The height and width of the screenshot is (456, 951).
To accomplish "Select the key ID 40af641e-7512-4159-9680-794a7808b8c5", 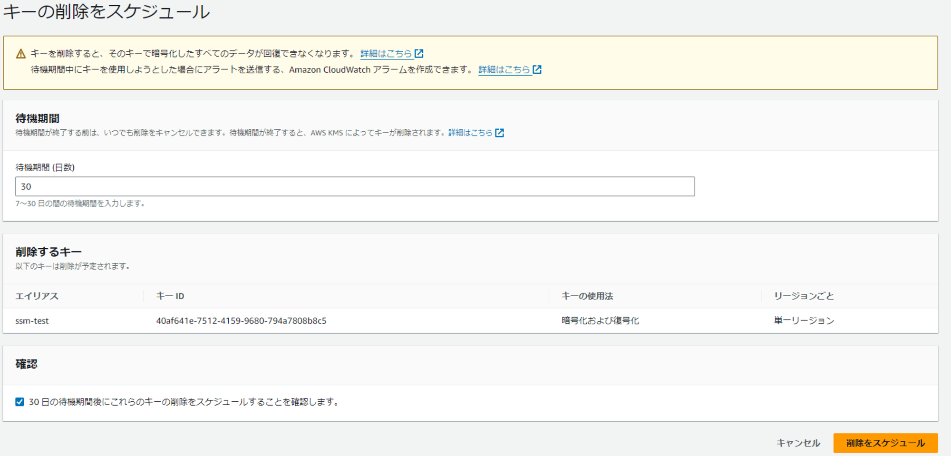I will [241, 321].
